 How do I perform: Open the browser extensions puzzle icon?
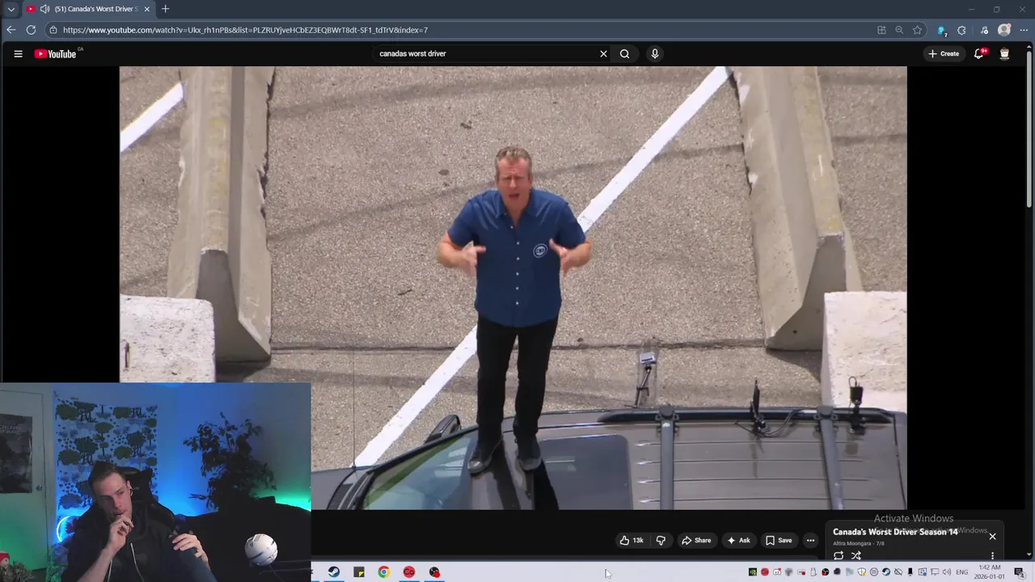961,30
